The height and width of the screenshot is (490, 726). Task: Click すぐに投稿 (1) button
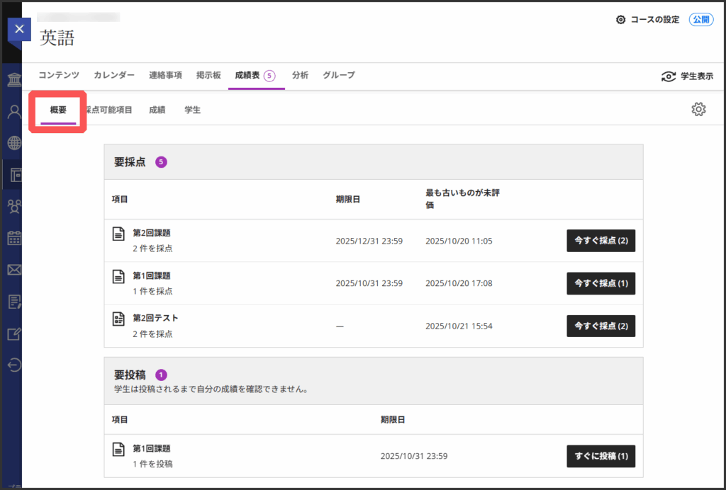[601, 456]
